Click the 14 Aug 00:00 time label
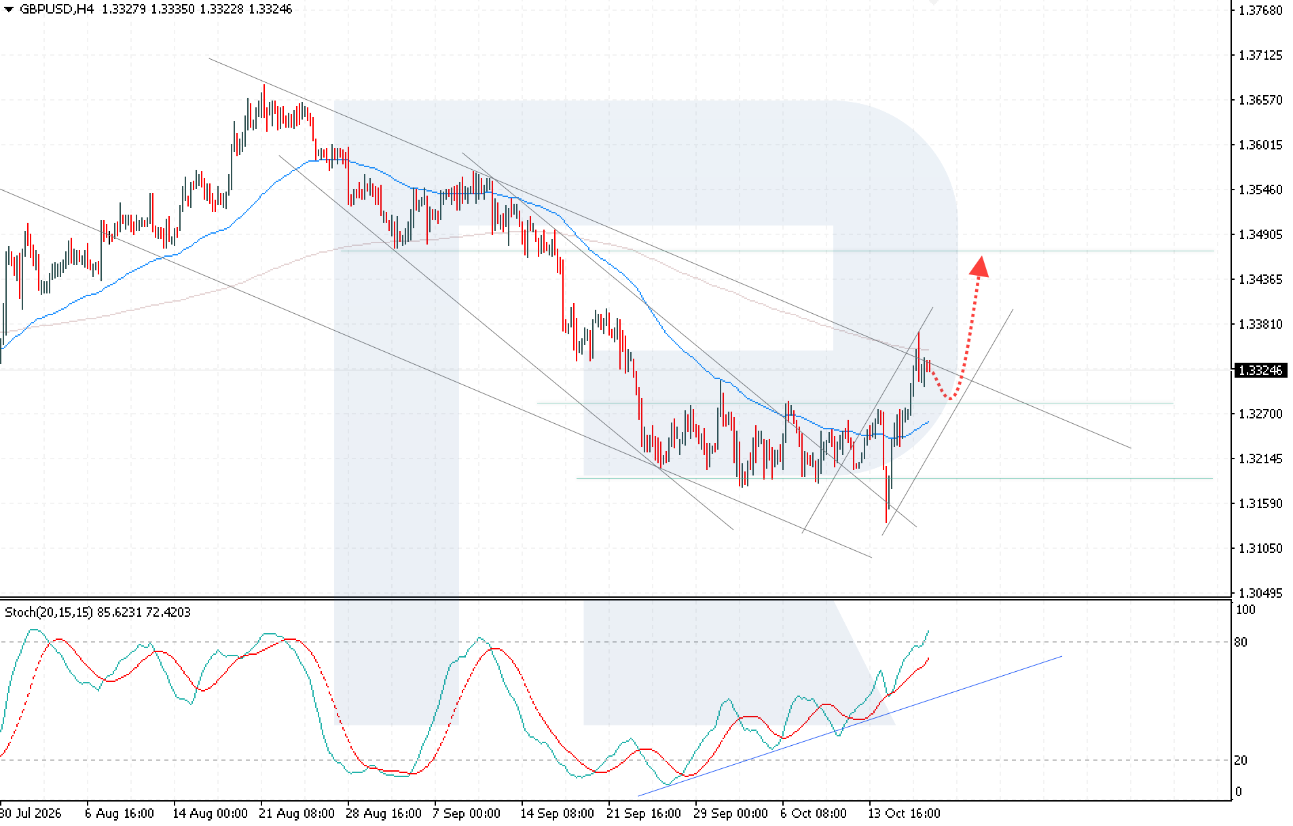1293x826 pixels. click(210, 813)
